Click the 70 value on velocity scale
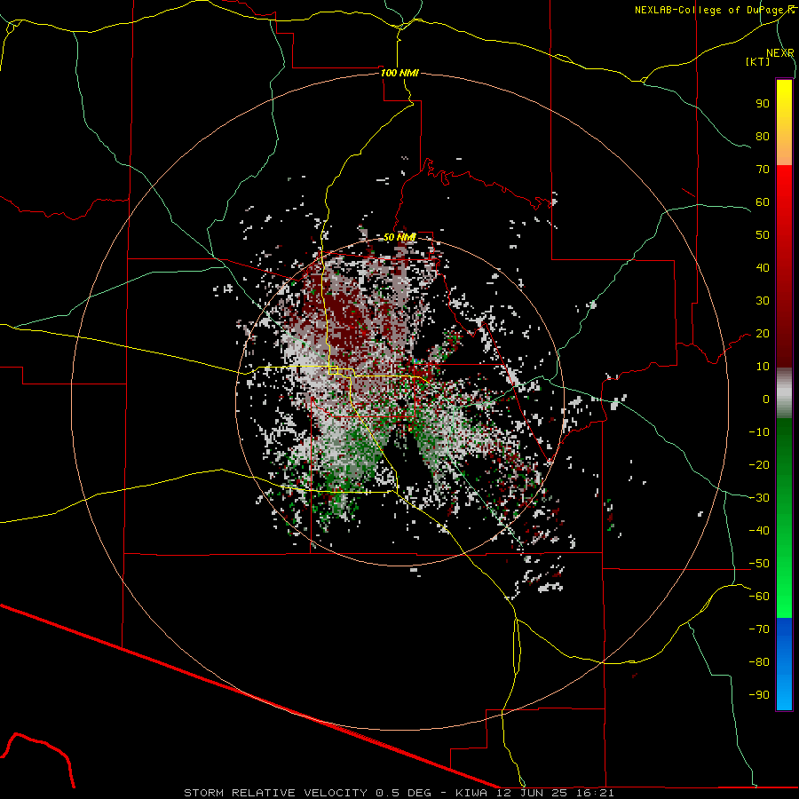Screen dimensions: 799x799 coord(763,170)
